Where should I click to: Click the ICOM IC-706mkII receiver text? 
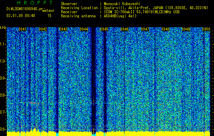tap(142, 12)
